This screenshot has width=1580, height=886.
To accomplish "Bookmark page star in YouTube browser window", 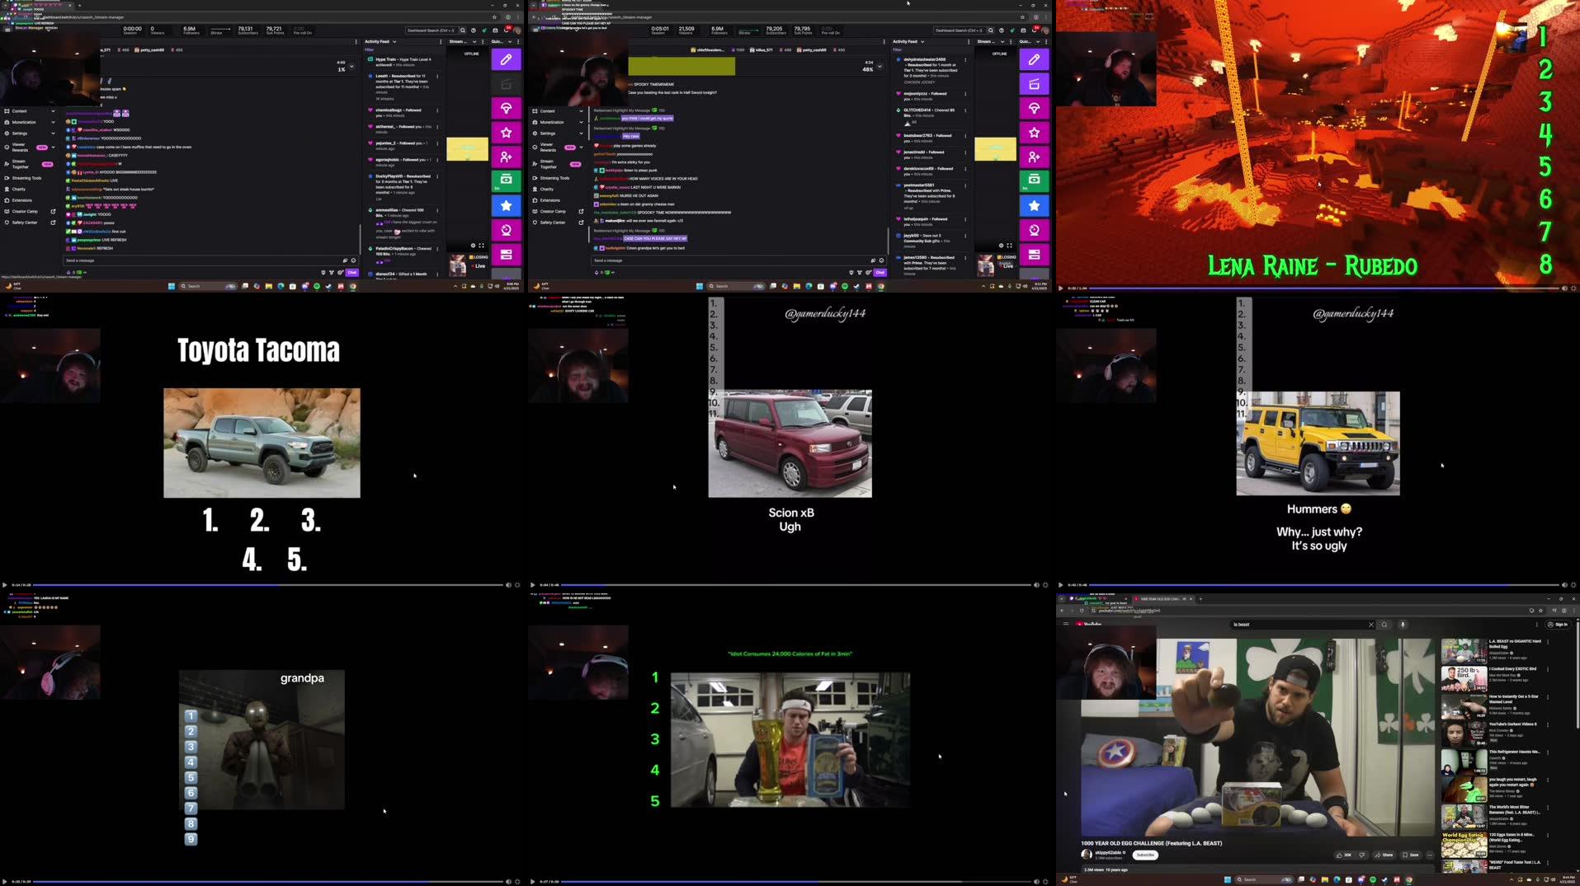I will [x=1540, y=611].
